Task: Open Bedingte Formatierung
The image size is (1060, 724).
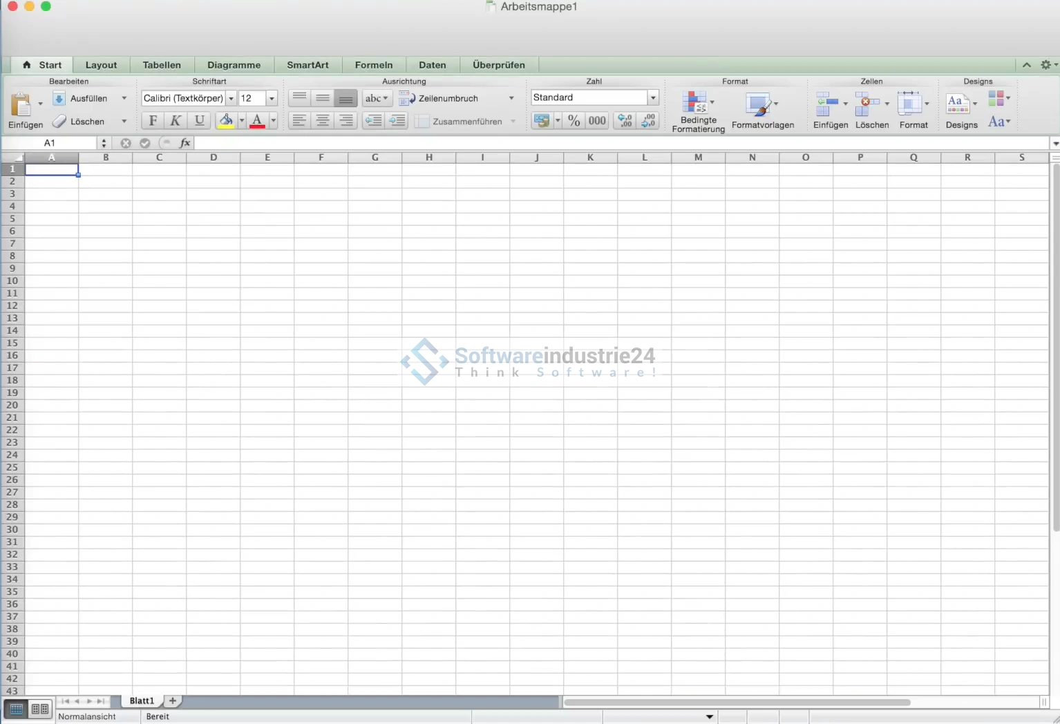Action: point(694,103)
